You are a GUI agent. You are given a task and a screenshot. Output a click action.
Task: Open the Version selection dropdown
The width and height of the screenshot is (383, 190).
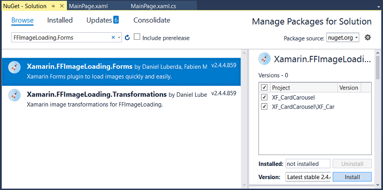[308, 177]
